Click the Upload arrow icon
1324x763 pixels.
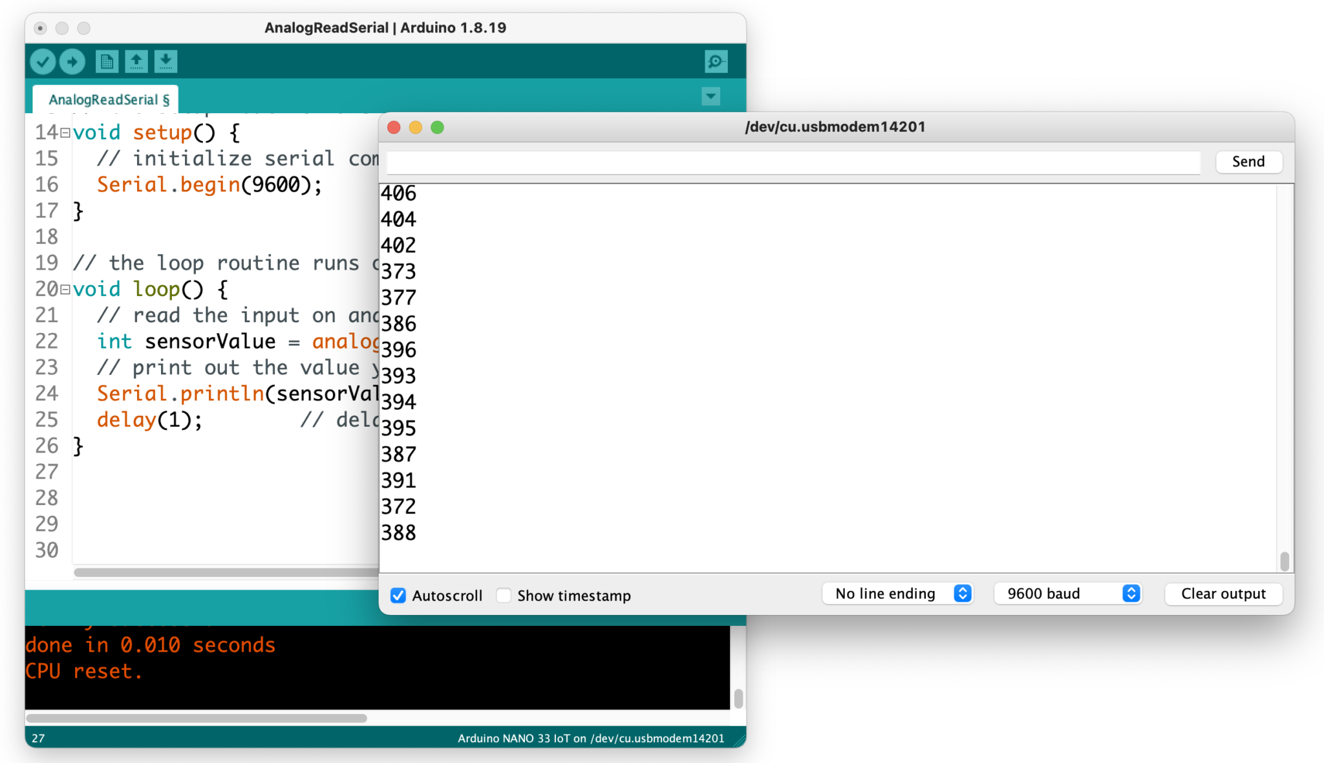pos(72,62)
